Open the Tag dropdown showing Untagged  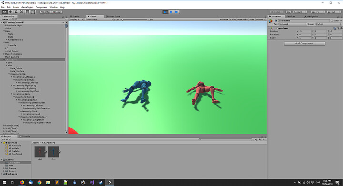293,24
